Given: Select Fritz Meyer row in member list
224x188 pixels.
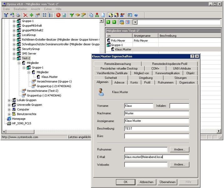Looking at the screenshot, I should [163, 41].
